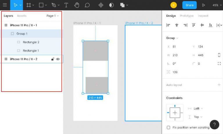Open the Left horizontal constraint dropdown
Image resolution: width=223 pixels, height=134 pixels.
tap(198, 108)
